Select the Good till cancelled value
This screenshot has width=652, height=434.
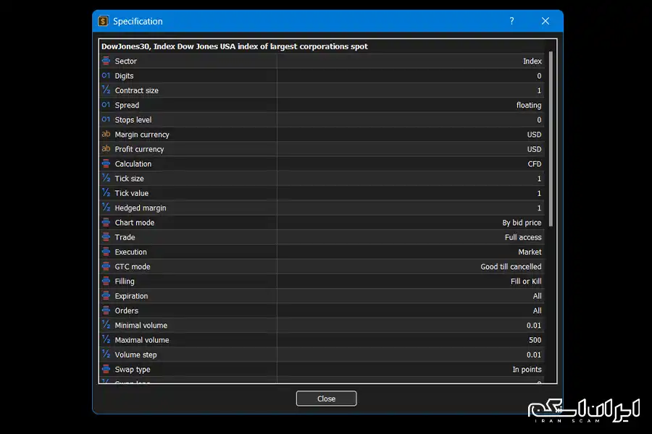point(511,267)
